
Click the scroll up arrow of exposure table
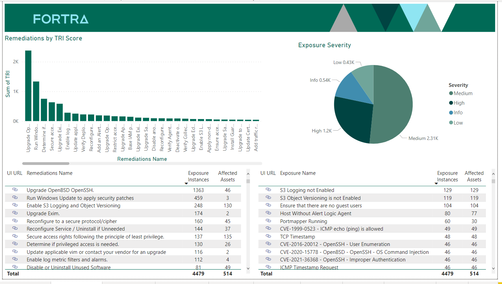pyautogui.click(x=493, y=174)
